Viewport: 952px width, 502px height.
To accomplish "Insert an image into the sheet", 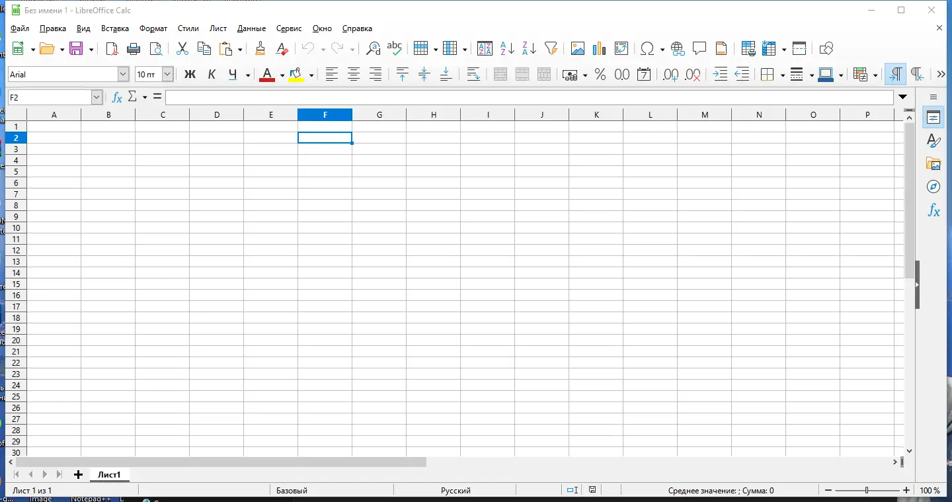I will click(578, 48).
